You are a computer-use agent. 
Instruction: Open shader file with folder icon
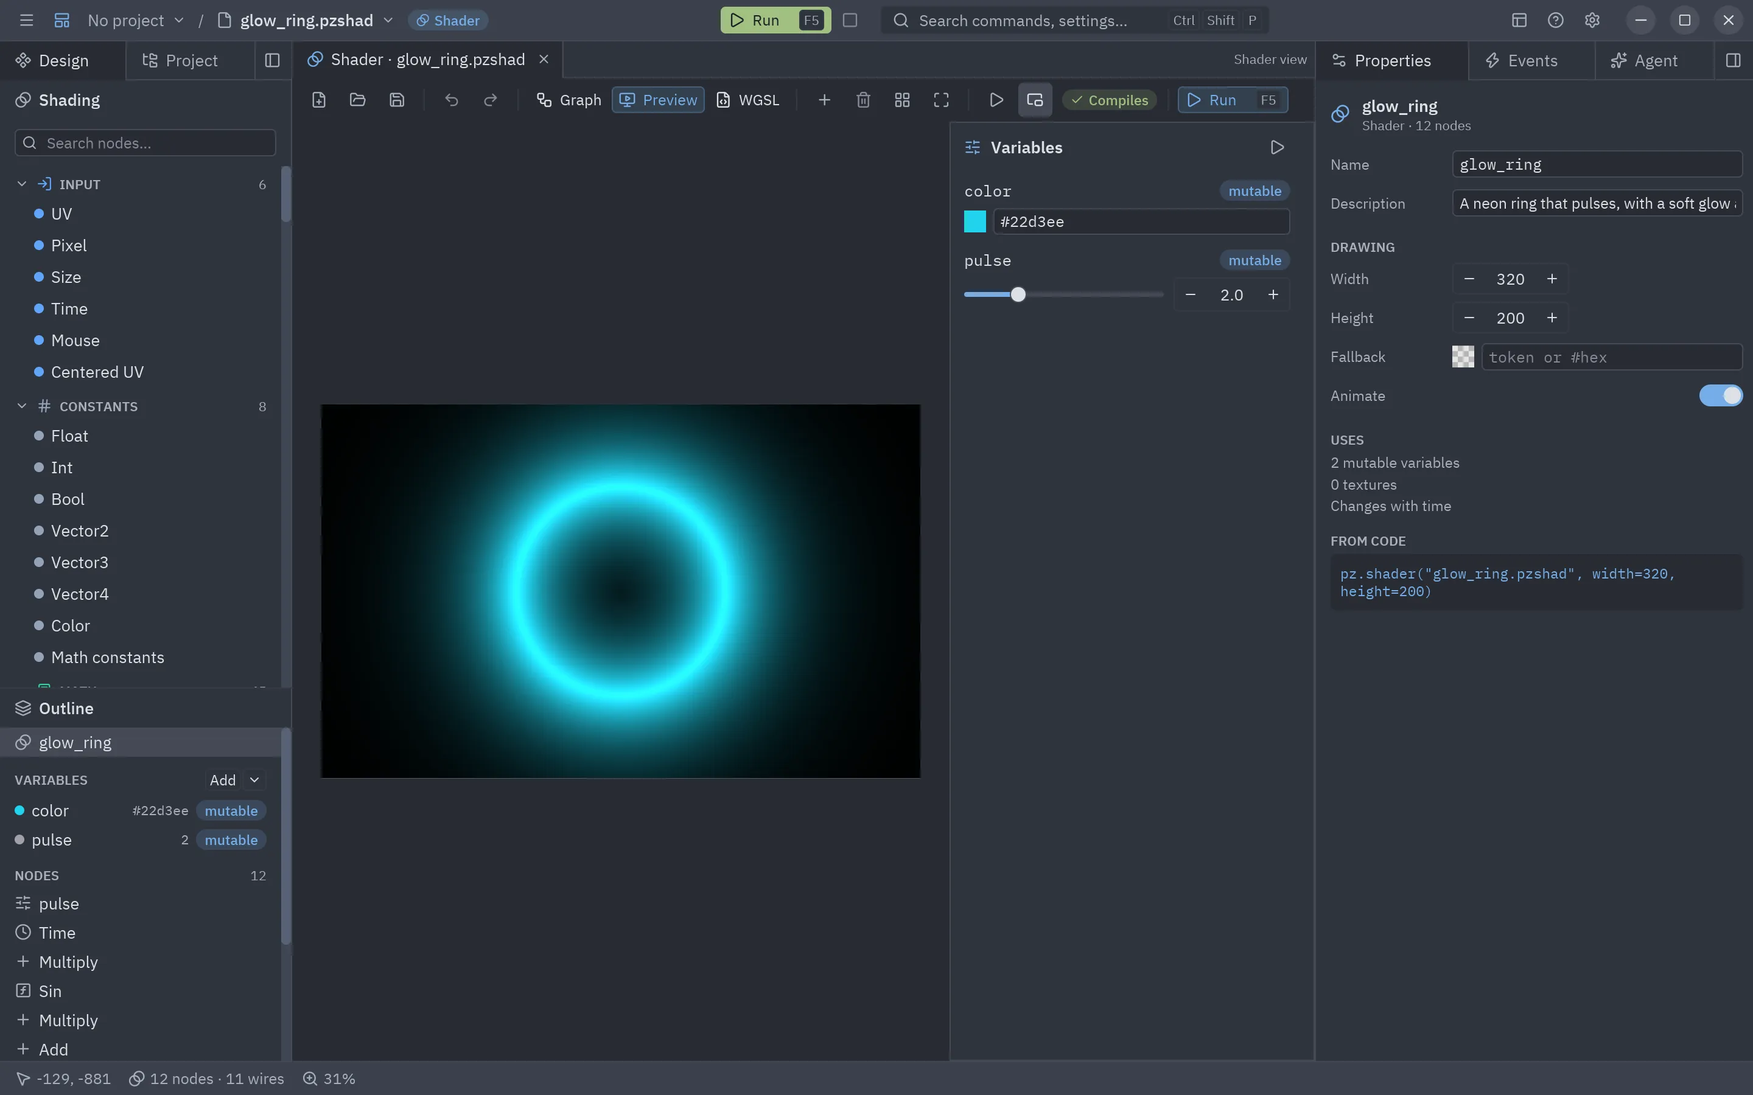(357, 100)
